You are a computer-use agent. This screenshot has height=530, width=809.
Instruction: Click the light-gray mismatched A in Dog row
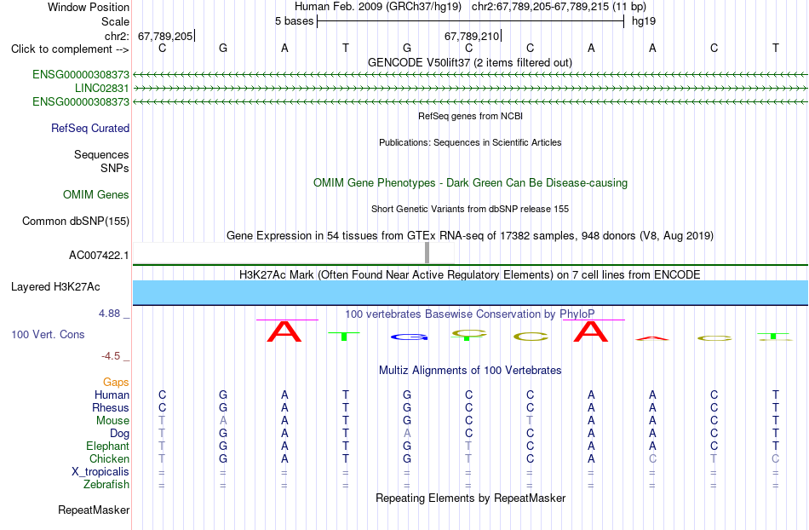(407, 434)
